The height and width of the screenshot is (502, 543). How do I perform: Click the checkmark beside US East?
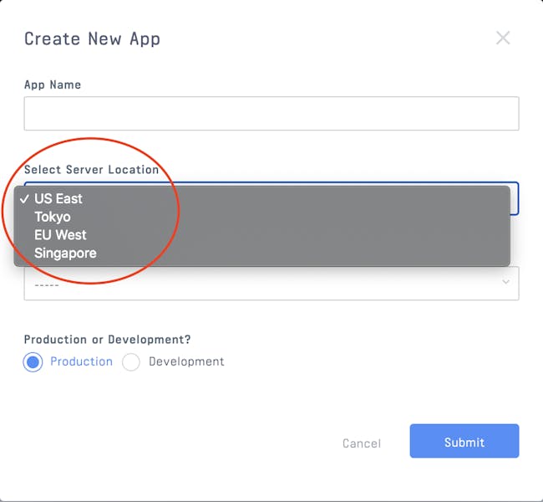point(24,199)
